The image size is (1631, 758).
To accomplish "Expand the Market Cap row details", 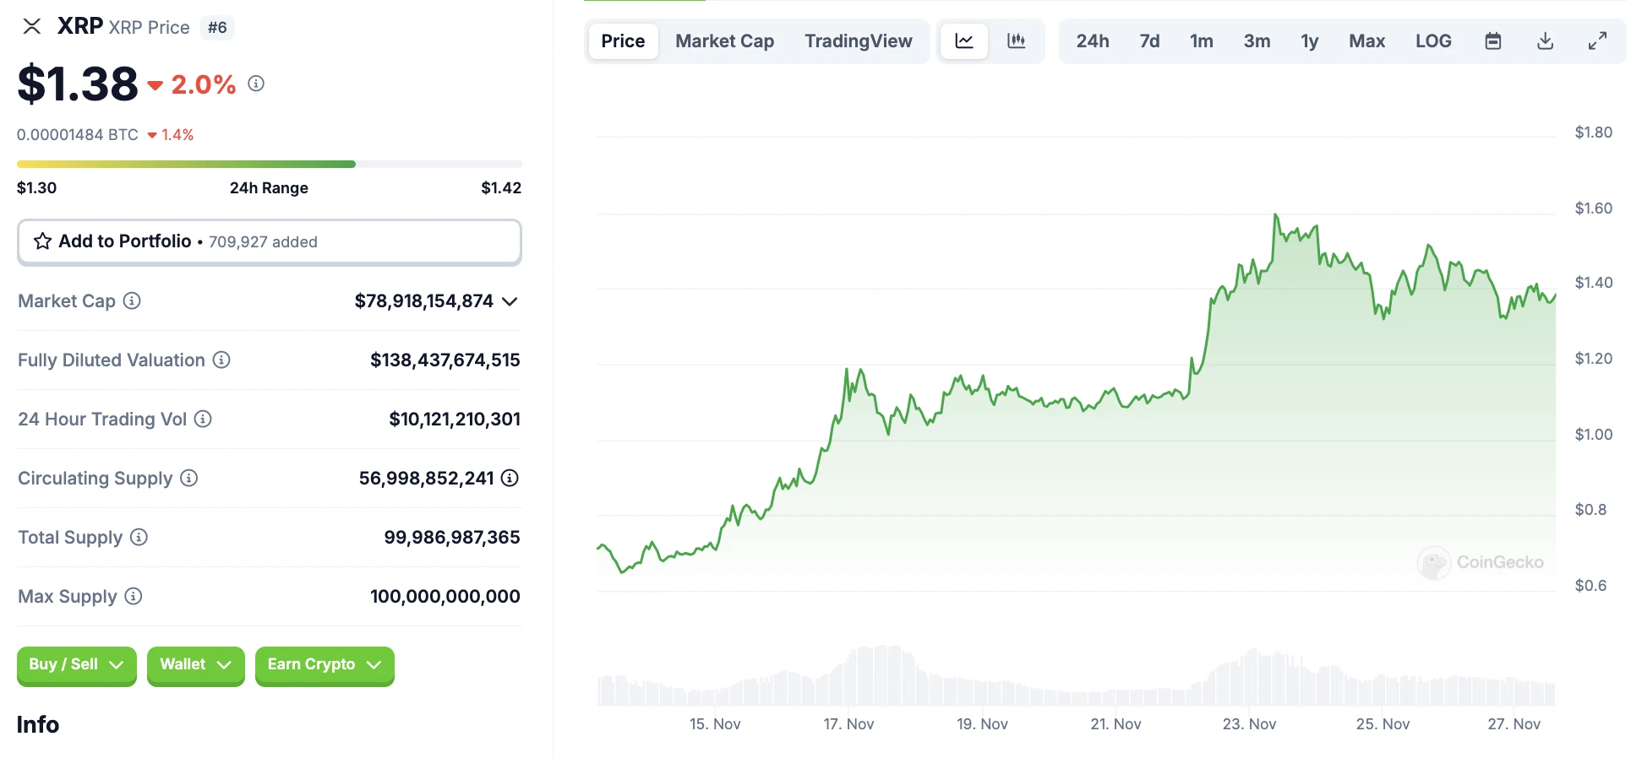I will pyautogui.click(x=510, y=301).
